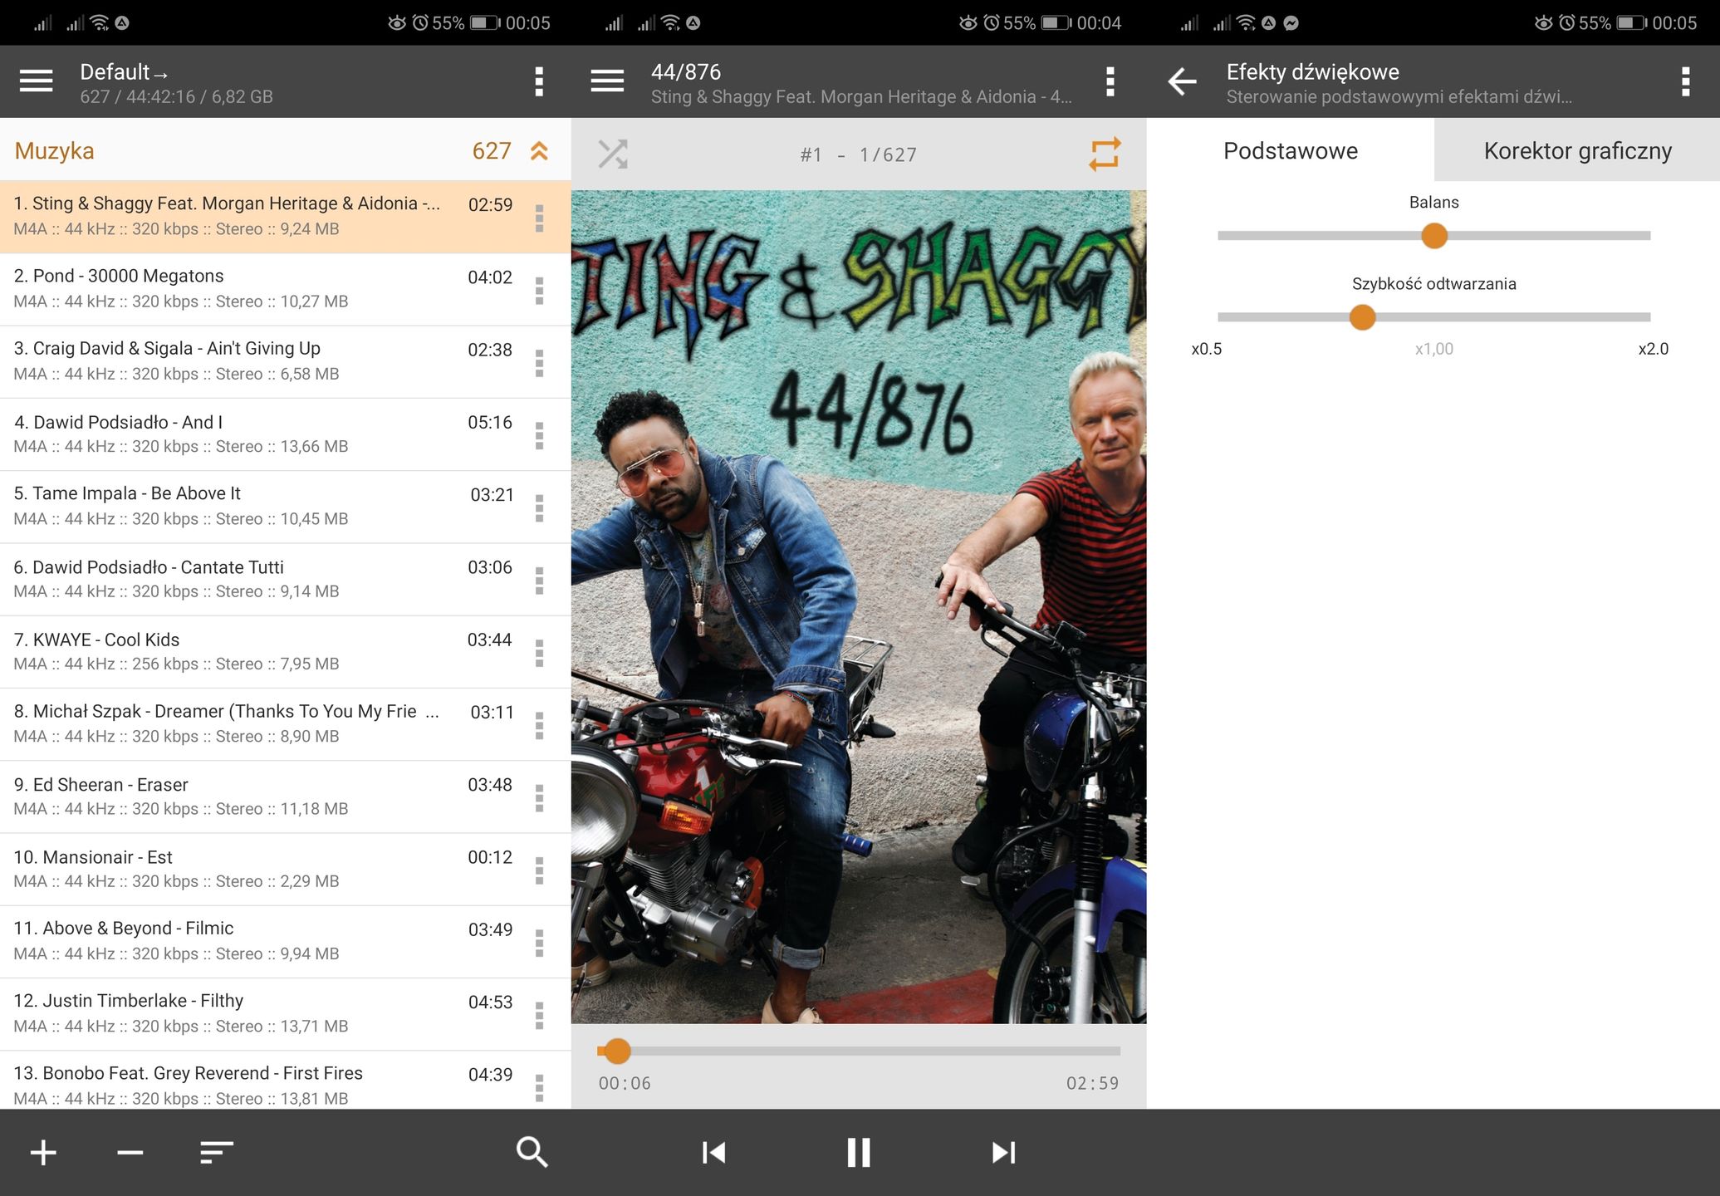1720x1196 pixels.
Task: Remove tracks with the minus button
Action: [x=130, y=1152]
